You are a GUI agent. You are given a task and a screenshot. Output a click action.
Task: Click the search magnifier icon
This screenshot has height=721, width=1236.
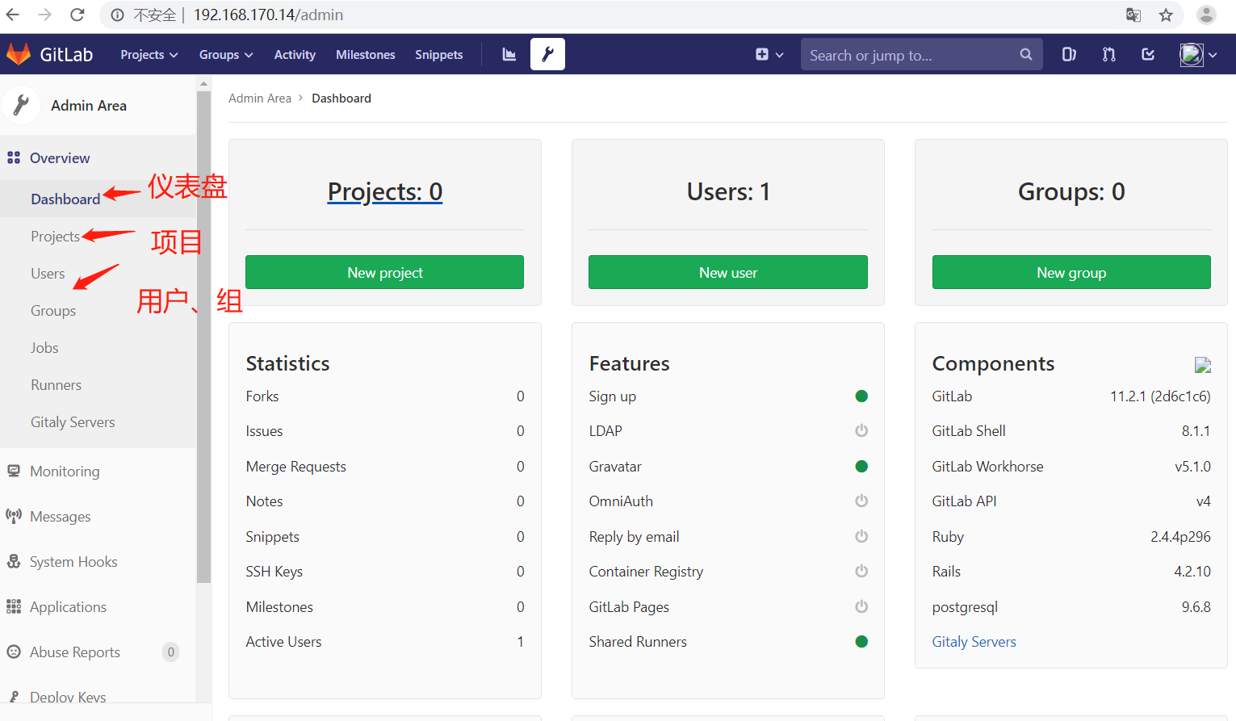click(x=1025, y=54)
